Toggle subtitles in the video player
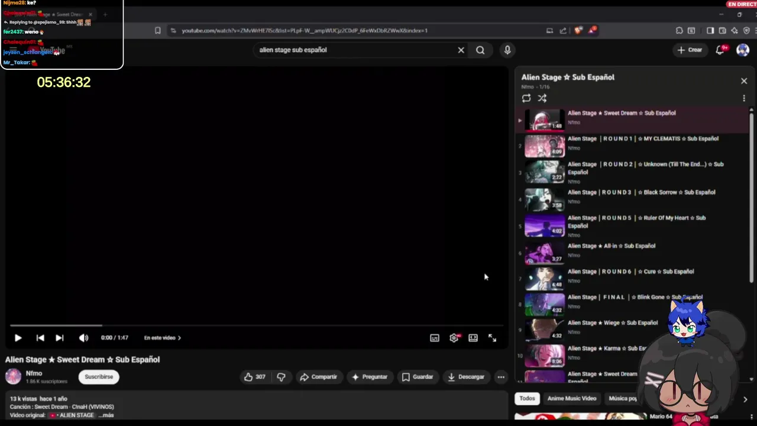Viewport: 757px width, 426px height. 435,338
